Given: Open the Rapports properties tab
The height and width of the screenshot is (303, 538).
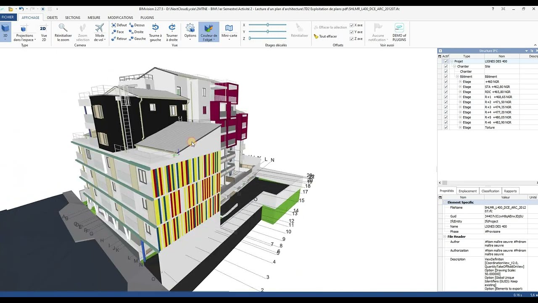Looking at the screenshot, I should [x=510, y=191].
